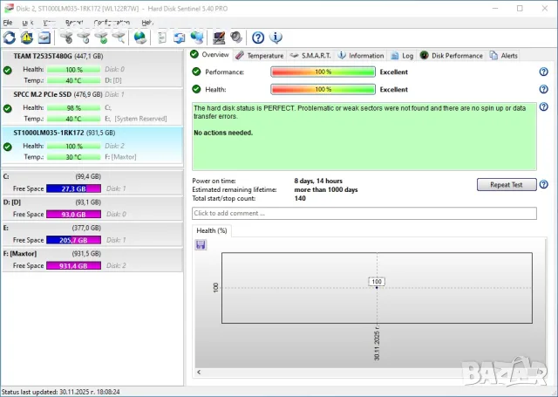Screen dimensions: 558x397
Task: Click the 'Click to add comment' field
Action: [364, 213]
